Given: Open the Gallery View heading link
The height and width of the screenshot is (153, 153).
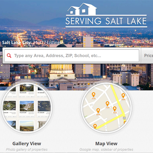Looking at the screenshot, I should tap(27, 143).
